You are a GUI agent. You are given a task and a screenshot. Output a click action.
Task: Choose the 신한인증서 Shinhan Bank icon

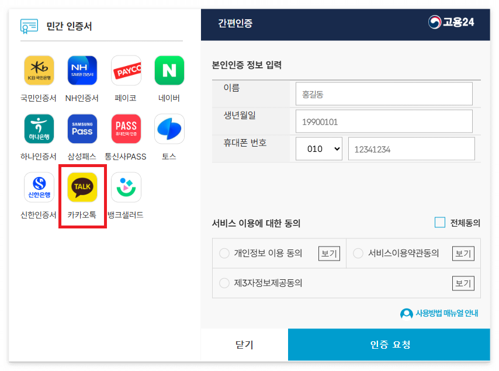point(39,187)
